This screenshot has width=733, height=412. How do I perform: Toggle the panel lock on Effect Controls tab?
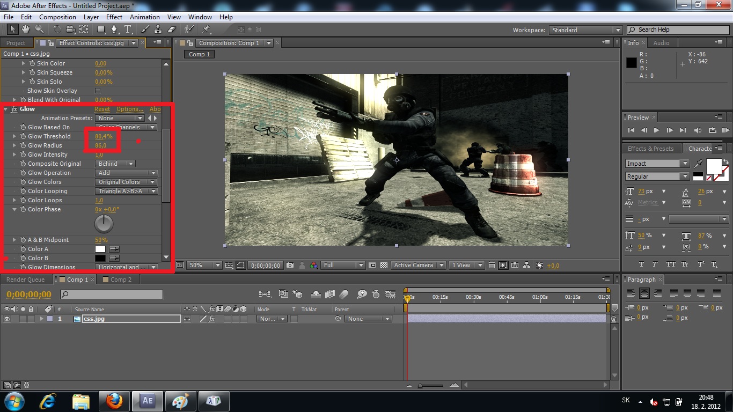point(50,43)
